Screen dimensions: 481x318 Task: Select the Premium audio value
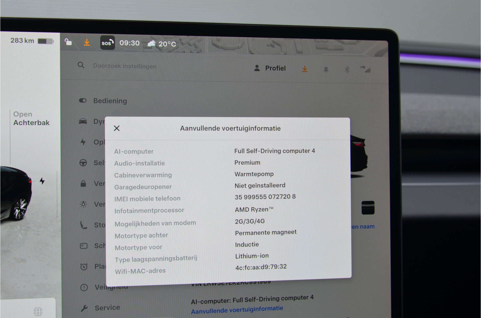point(247,163)
